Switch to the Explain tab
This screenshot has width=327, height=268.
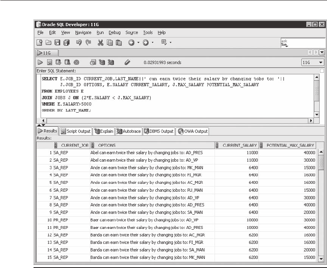pos(104,131)
